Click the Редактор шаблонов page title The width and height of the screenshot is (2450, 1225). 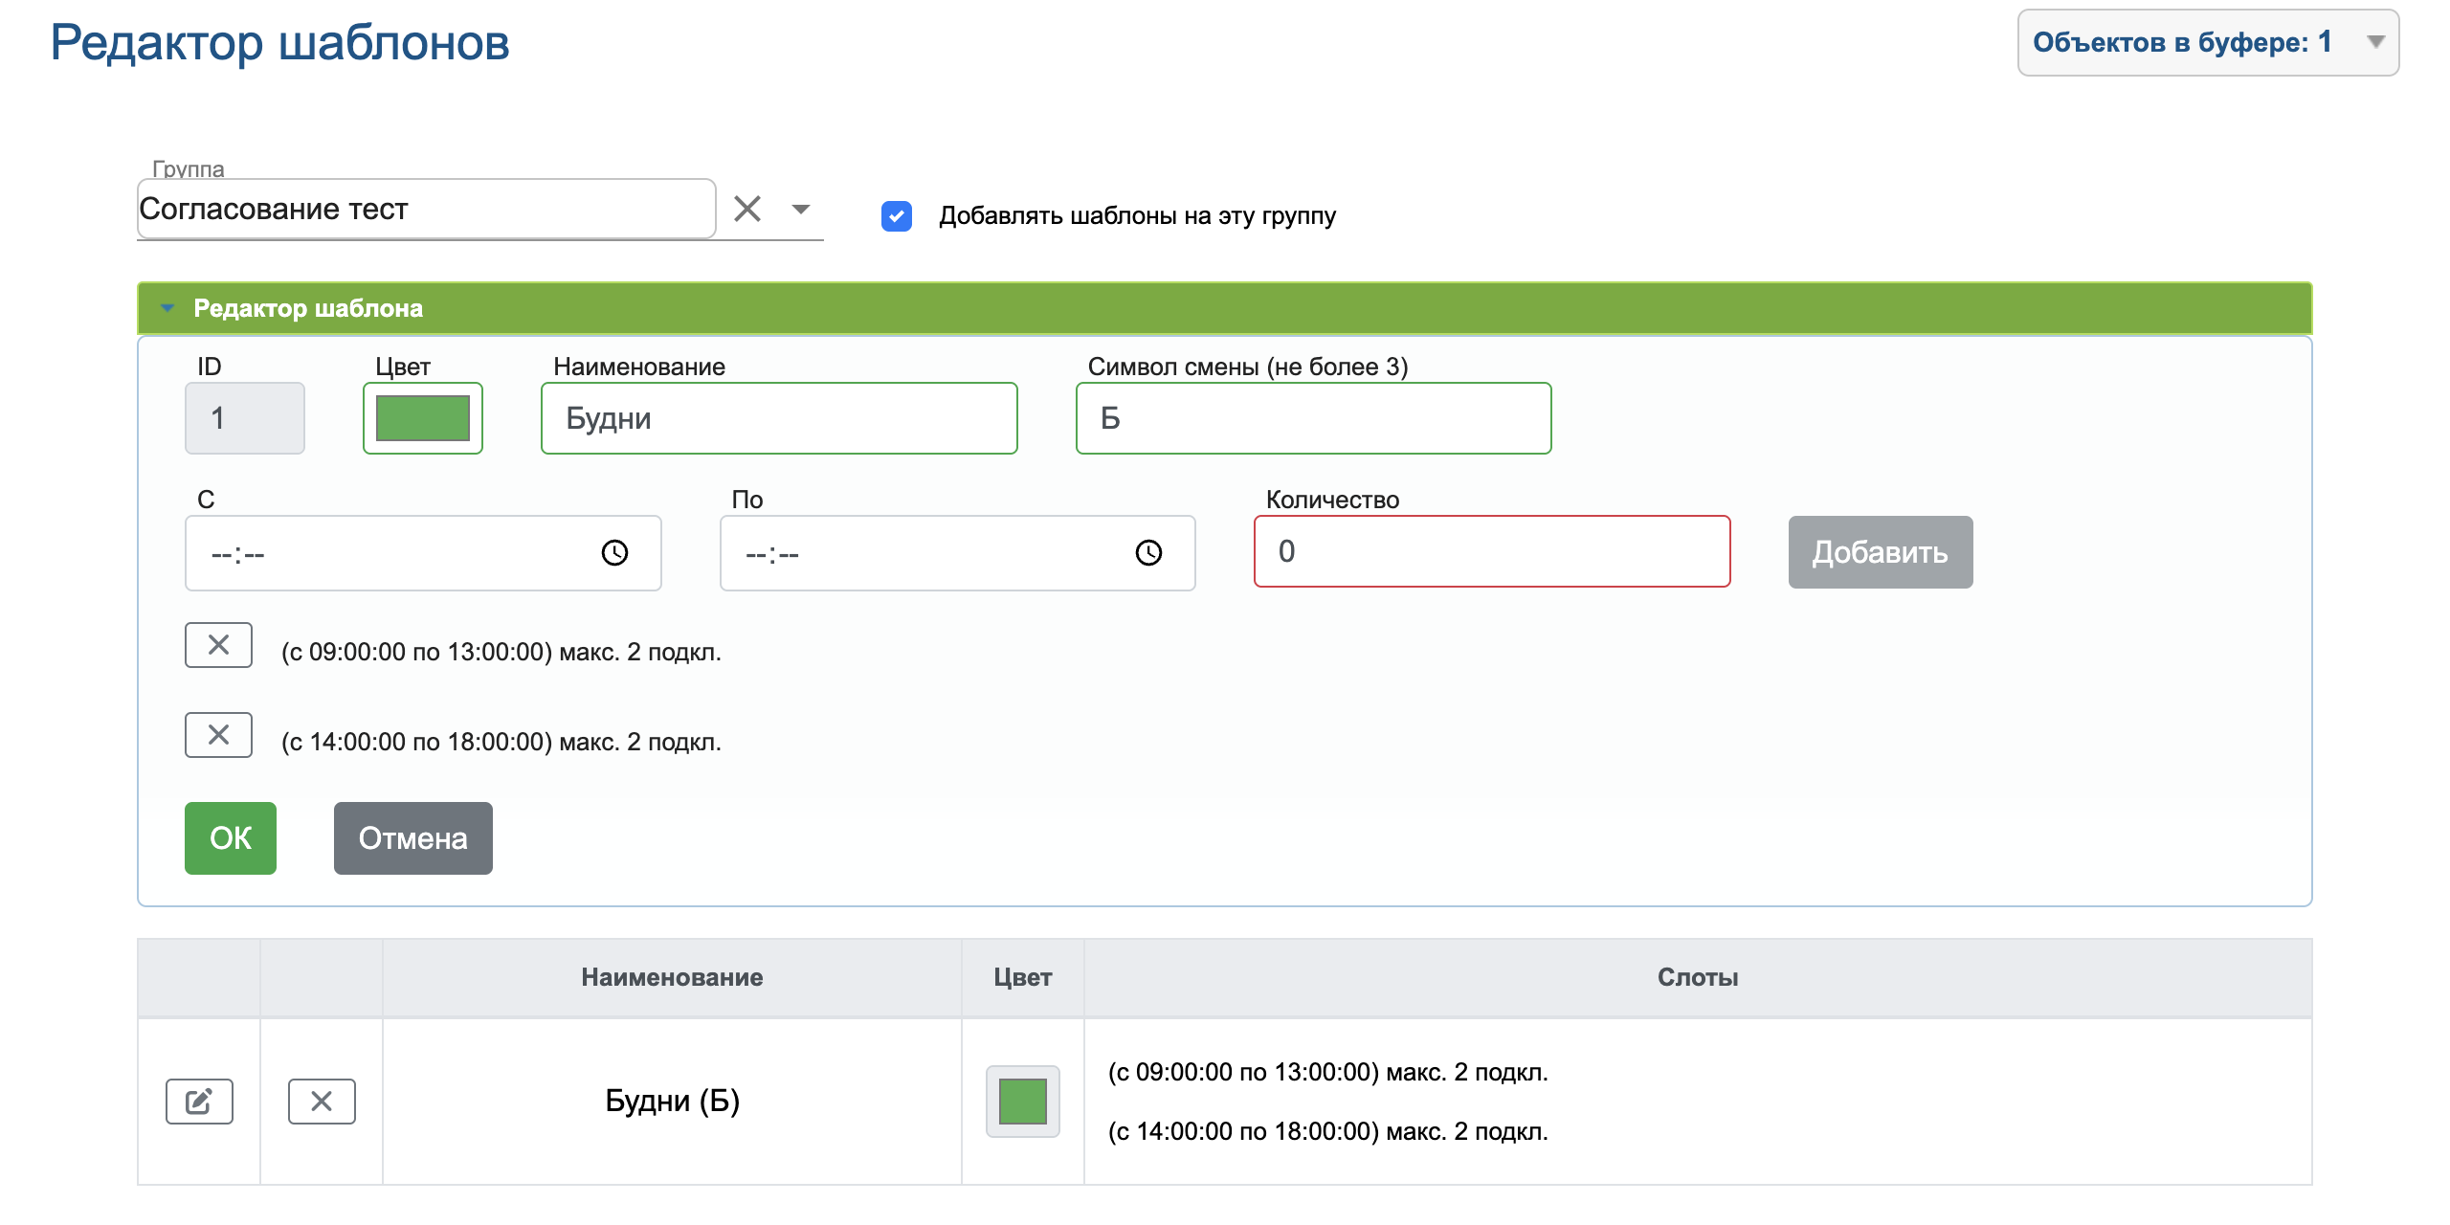pos(279,42)
